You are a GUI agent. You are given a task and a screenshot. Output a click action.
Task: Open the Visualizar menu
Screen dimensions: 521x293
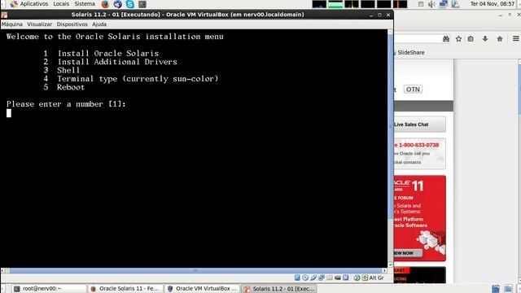40,24
